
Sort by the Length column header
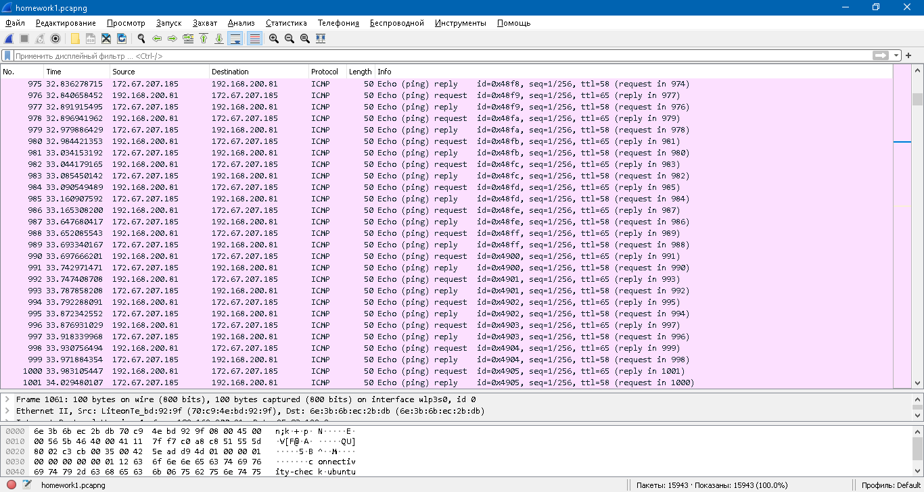coord(361,72)
